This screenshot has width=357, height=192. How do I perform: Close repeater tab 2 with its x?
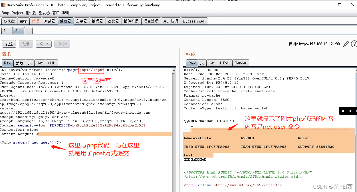tap(20, 30)
